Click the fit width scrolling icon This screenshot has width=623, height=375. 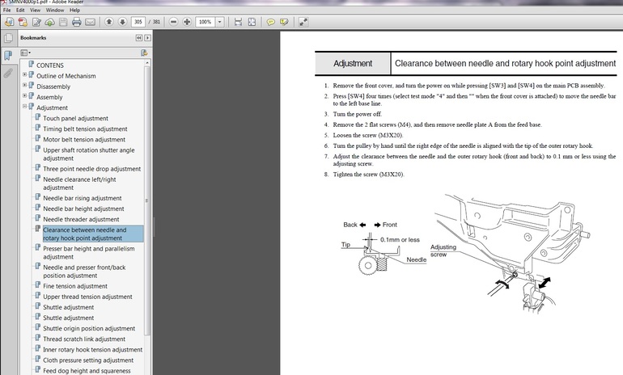point(238,22)
